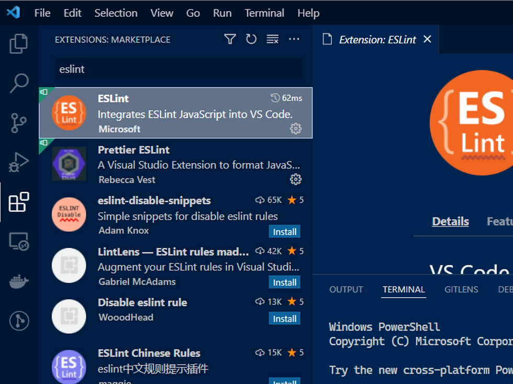Click the file icon on the ESLint tab
The width and height of the screenshot is (513, 384).
click(x=327, y=39)
